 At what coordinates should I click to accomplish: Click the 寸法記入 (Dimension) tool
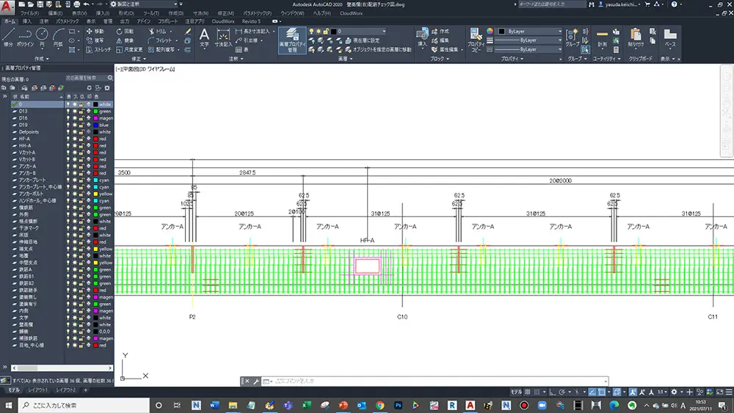click(223, 37)
